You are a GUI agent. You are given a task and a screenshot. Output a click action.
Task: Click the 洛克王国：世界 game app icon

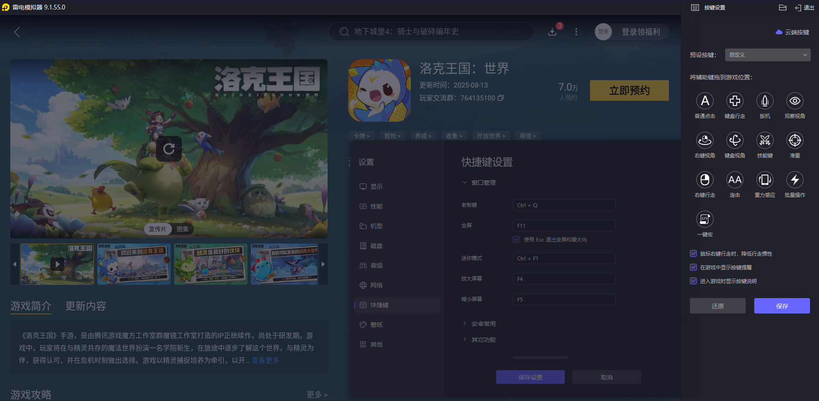379,90
